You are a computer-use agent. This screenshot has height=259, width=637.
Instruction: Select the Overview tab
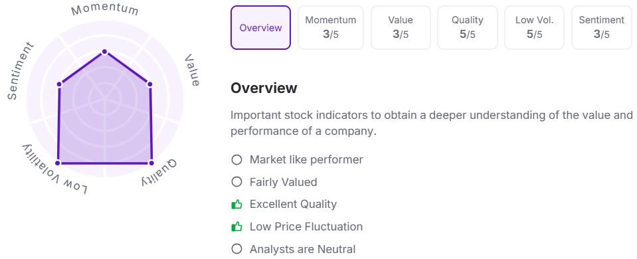click(261, 28)
